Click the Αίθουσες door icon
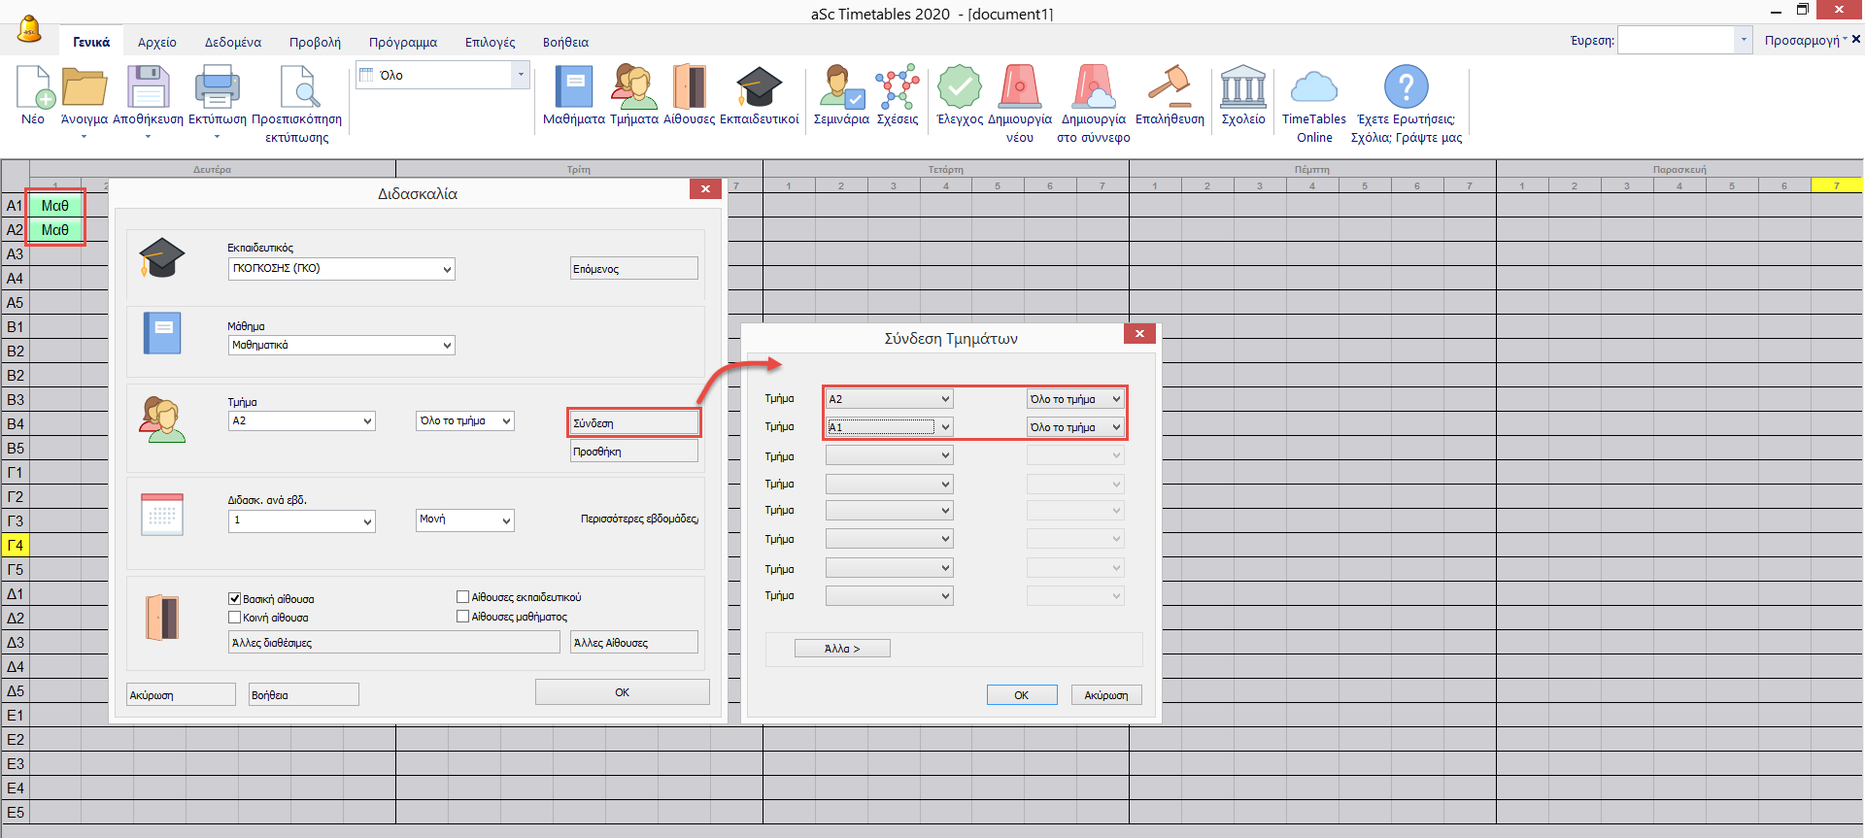1865x838 pixels. pyautogui.click(x=689, y=88)
